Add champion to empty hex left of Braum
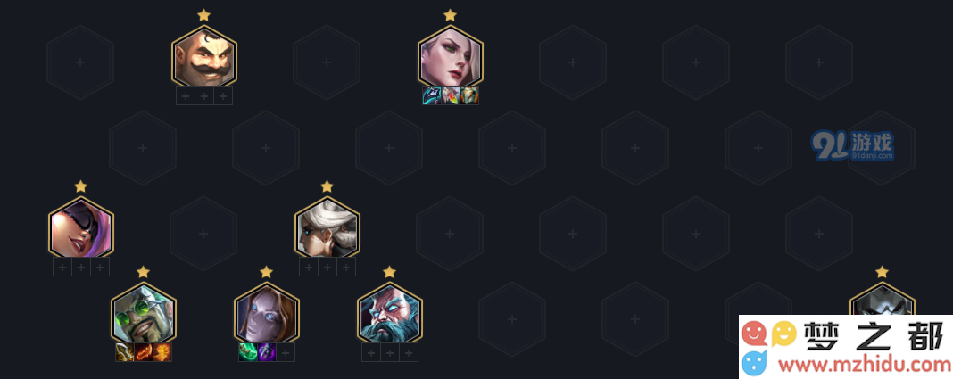Screen dimensions: 953x379 pyautogui.click(x=80, y=62)
